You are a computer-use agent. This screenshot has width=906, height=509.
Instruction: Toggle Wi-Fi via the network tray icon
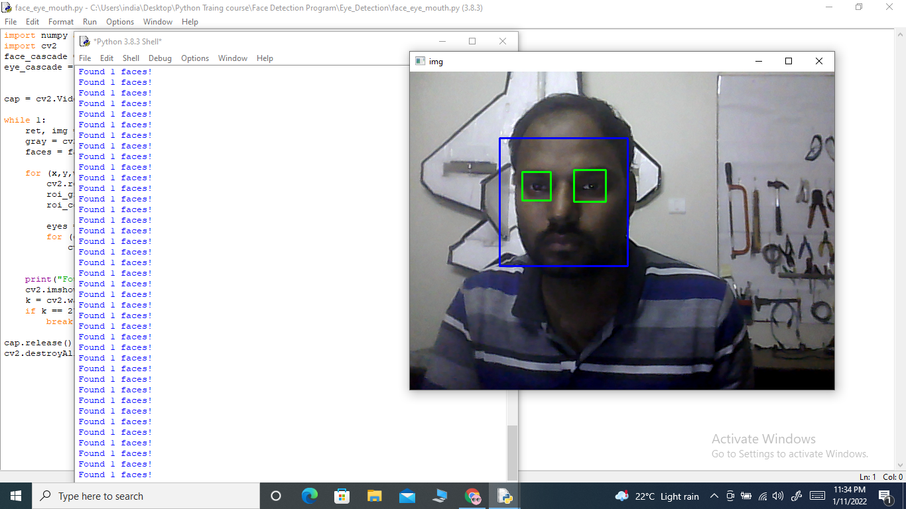tap(763, 496)
